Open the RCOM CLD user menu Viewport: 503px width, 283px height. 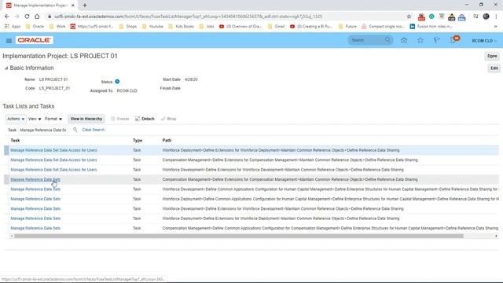(484, 41)
